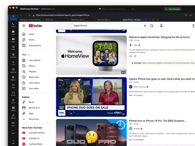
Task: Open the Contacts app in sidebar
Action: [x=13, y=55]
